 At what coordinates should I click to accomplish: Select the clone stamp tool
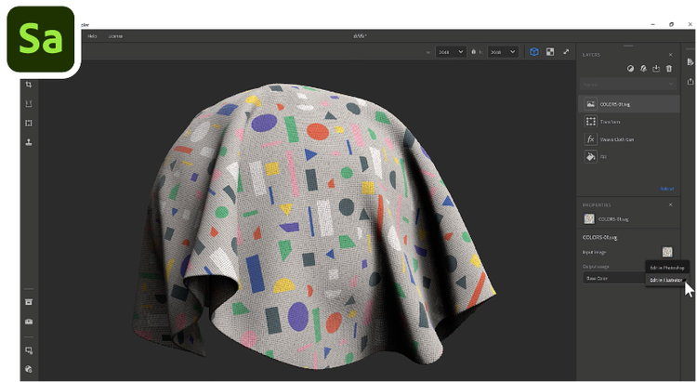point(29,142)
